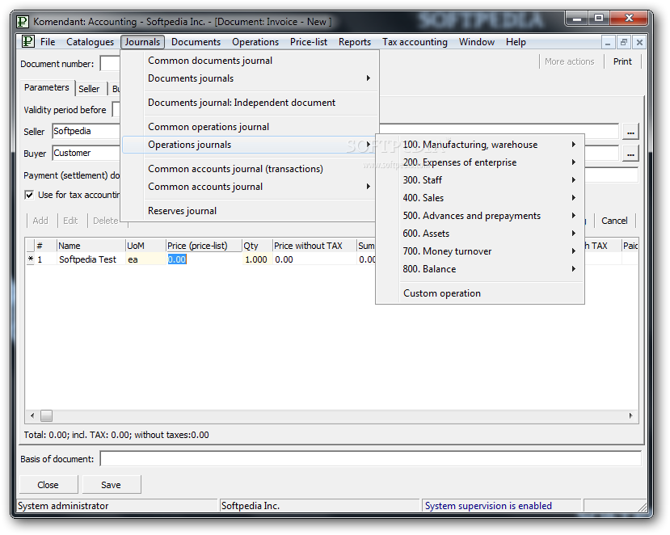Expand the 400. Sales submenu
Viewport: 670px width, 535px height.
coord(480,198)
